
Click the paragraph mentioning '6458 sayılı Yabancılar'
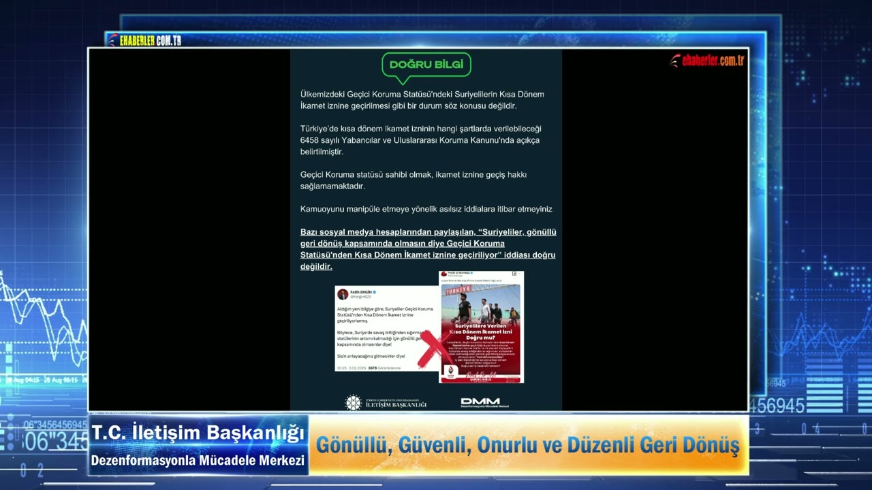tap(421, 140)
